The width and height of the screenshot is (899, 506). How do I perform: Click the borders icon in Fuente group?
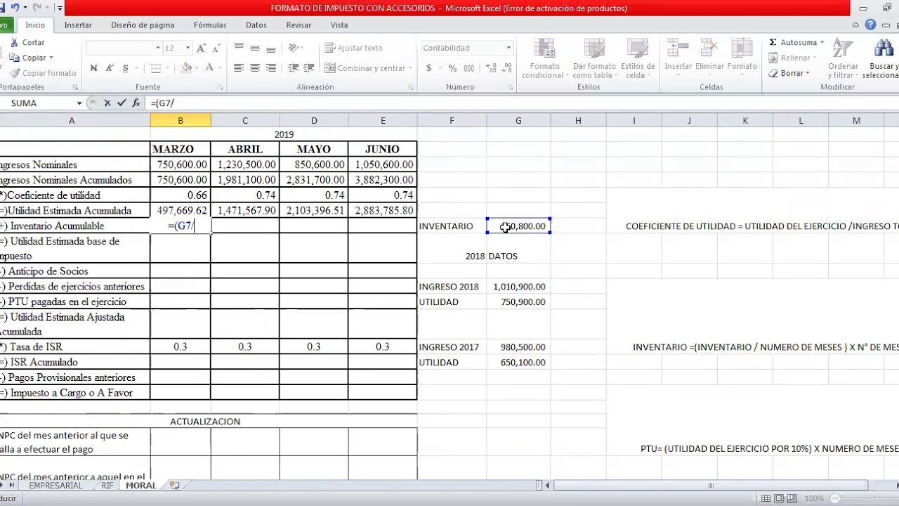click(156, 68)
